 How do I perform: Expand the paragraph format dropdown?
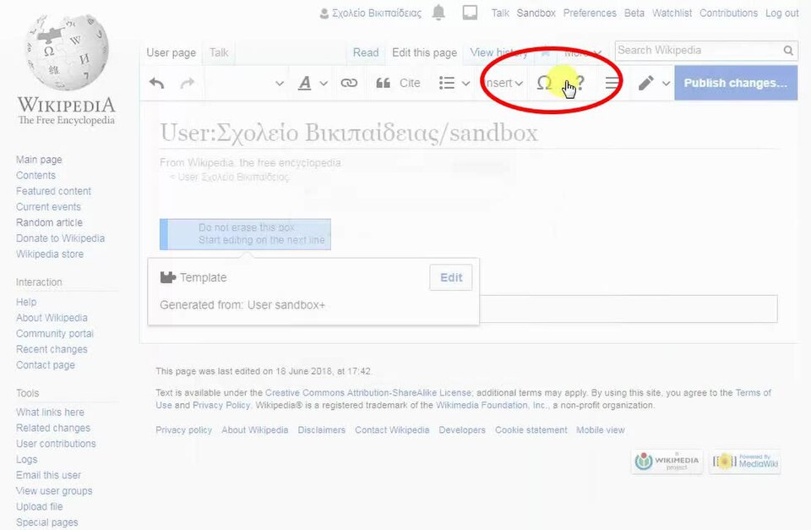[x=280, y=83]
